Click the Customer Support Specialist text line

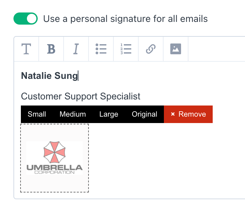click(81, 96)
